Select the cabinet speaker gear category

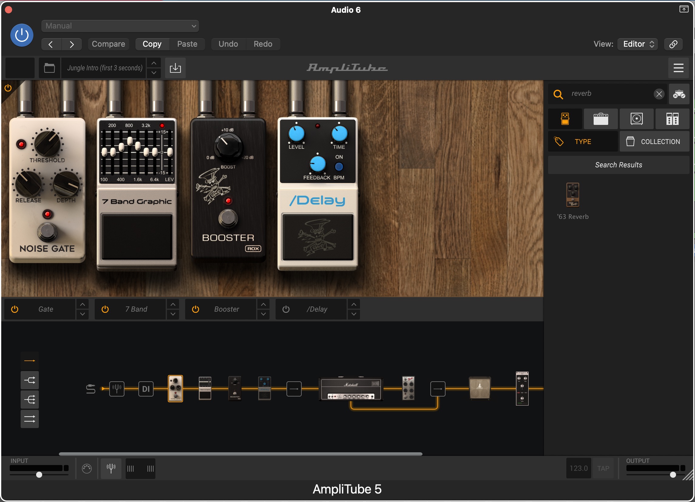click(636, 119)
